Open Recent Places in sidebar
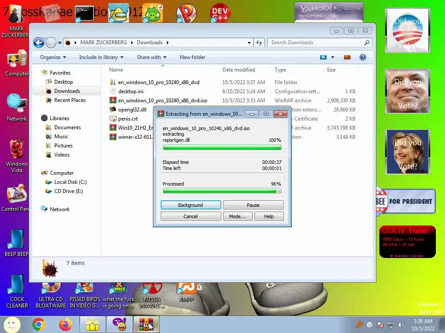This screenshot has height=333, width=445. coord(70,100)
